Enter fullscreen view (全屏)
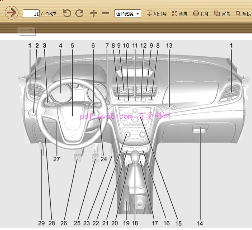This screenshot has width=252, height=230. tap(180, 13)
